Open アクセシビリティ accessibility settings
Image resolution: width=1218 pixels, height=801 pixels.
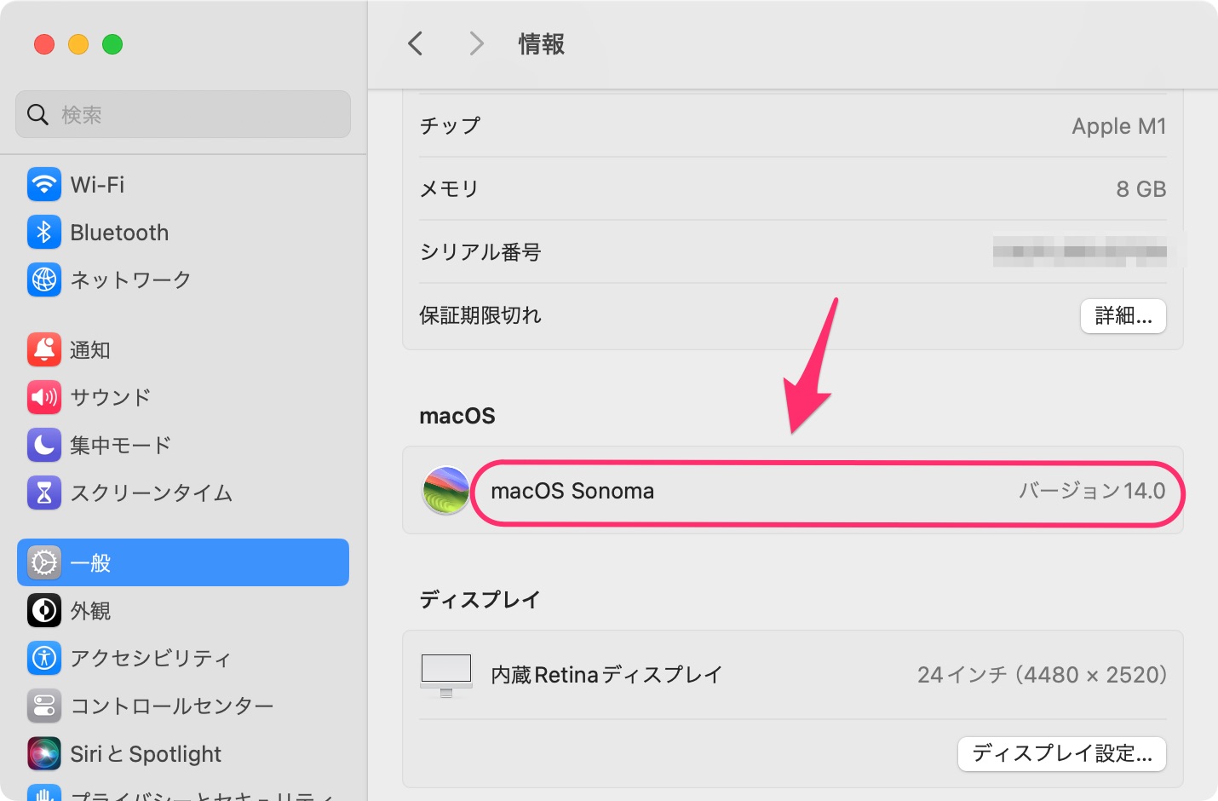pos(182,658)
